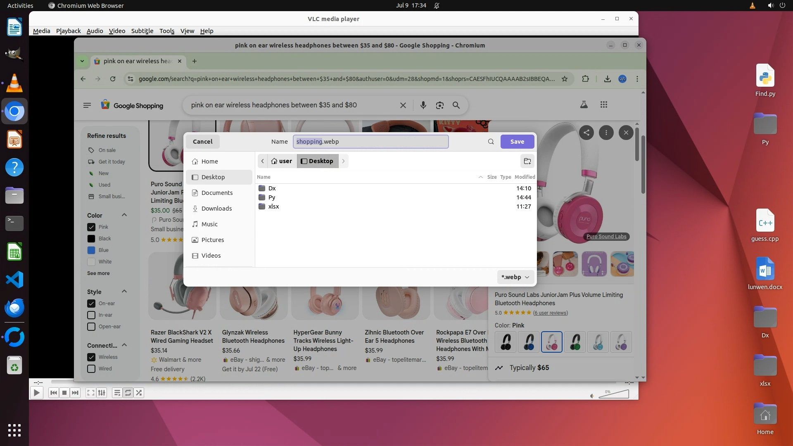Open the VLC Playback menu

click(68, 31)
